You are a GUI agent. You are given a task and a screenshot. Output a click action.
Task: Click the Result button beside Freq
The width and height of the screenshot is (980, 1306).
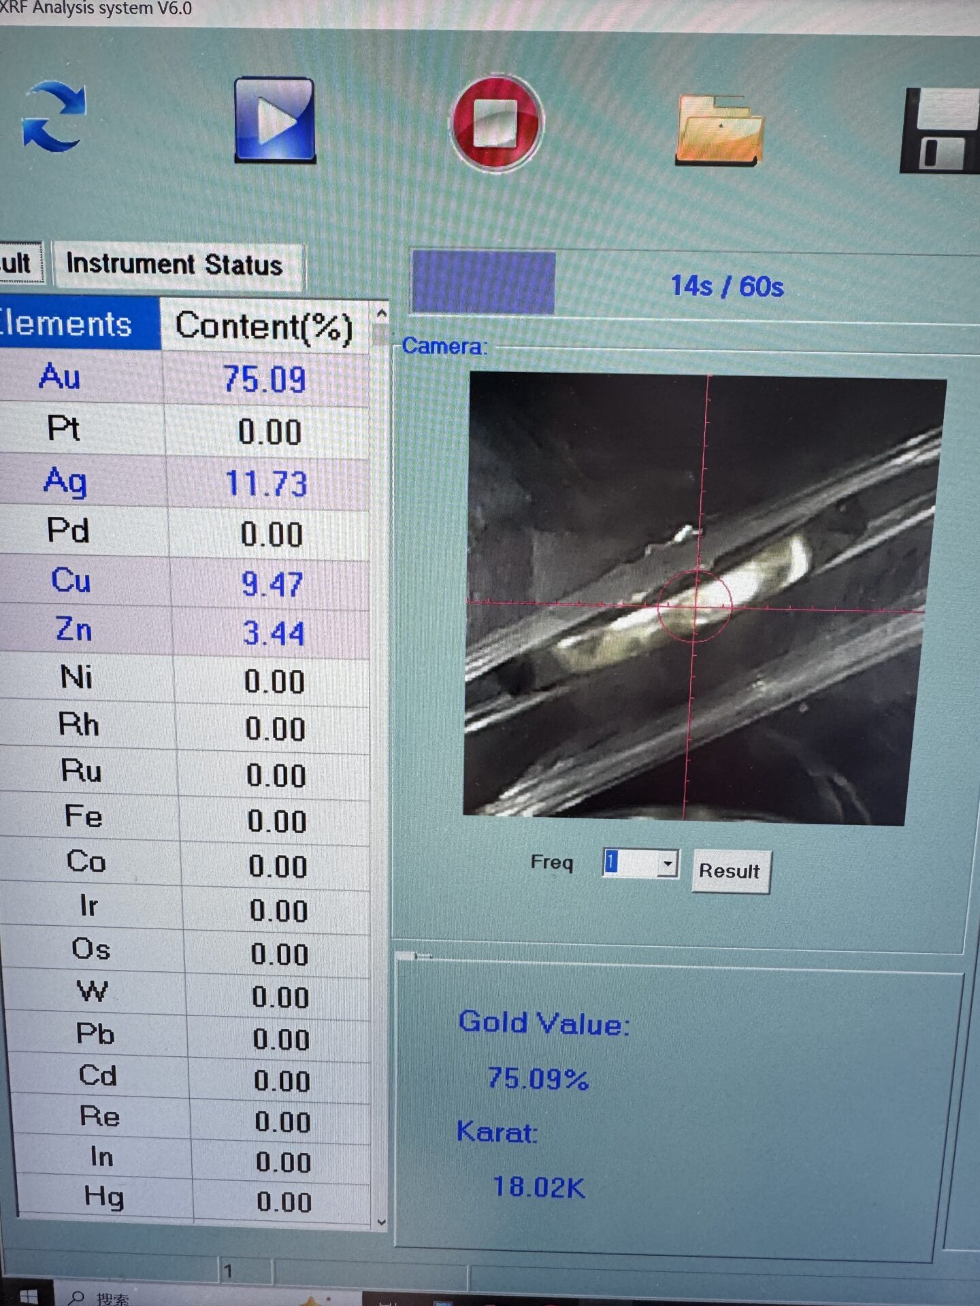[x=730, y=871]
